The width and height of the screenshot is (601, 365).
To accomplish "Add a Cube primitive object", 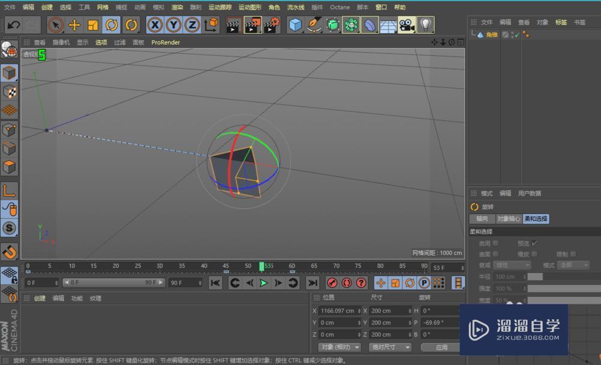I will (295, 25).
